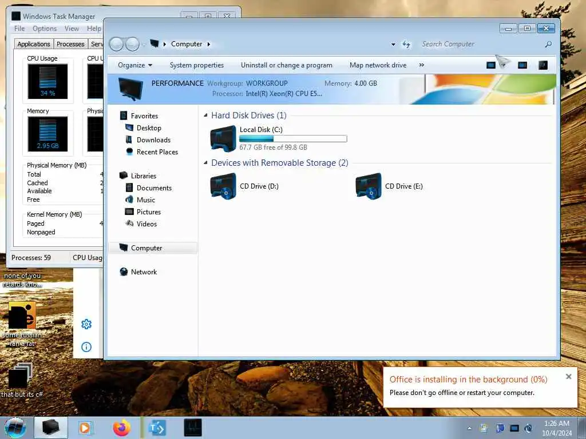Click Processes: 59 in status bar
Screen dimensions: 586x439
[31, 258]
